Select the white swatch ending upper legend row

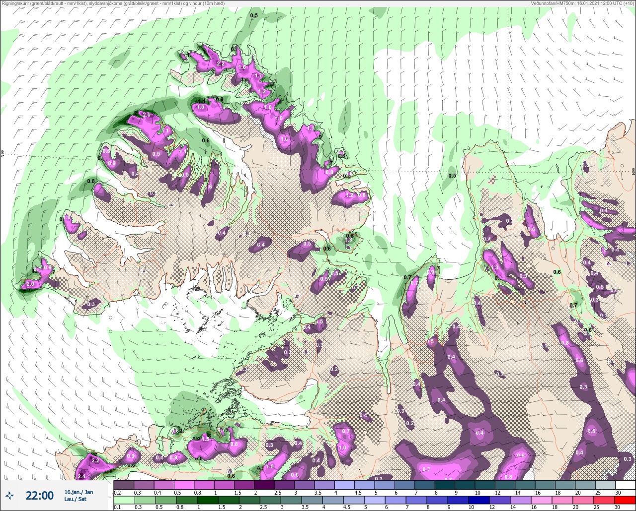click(626, 485)
